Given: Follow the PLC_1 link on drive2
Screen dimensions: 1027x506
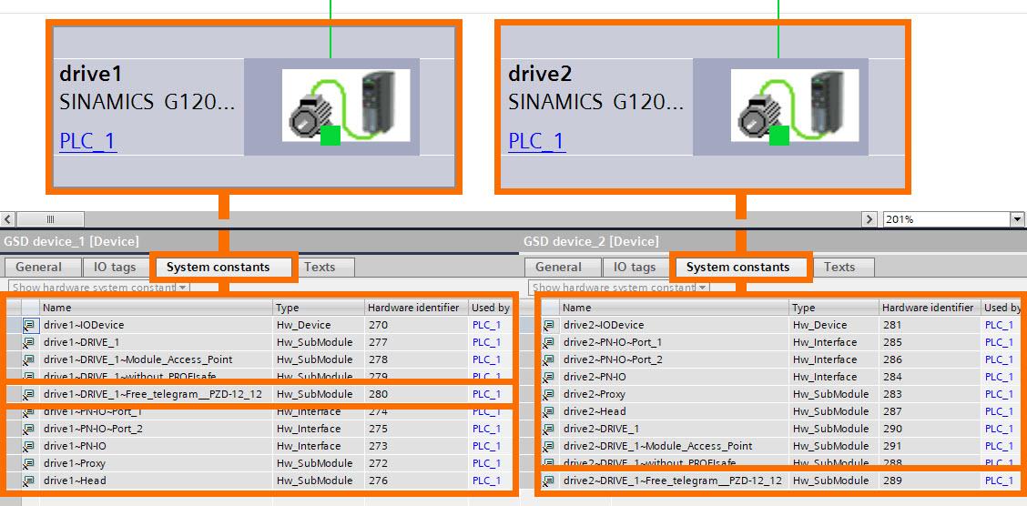Looking at the screenshot, I should [537, 141].
